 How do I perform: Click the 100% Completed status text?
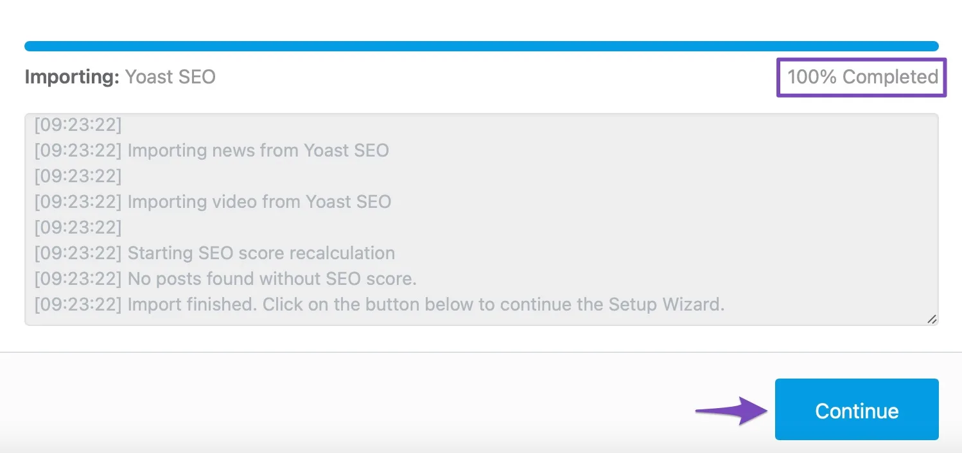(862, 77)
